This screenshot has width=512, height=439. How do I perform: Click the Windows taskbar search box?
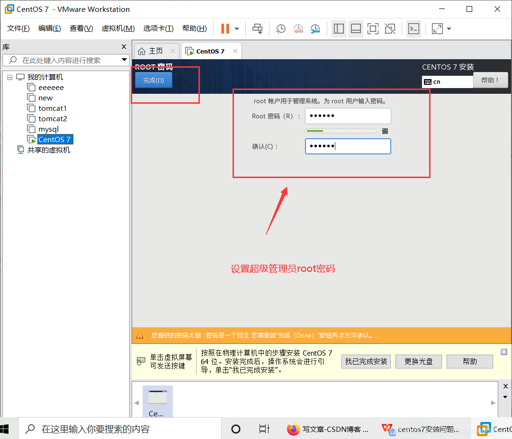click(x=120, y=429)
